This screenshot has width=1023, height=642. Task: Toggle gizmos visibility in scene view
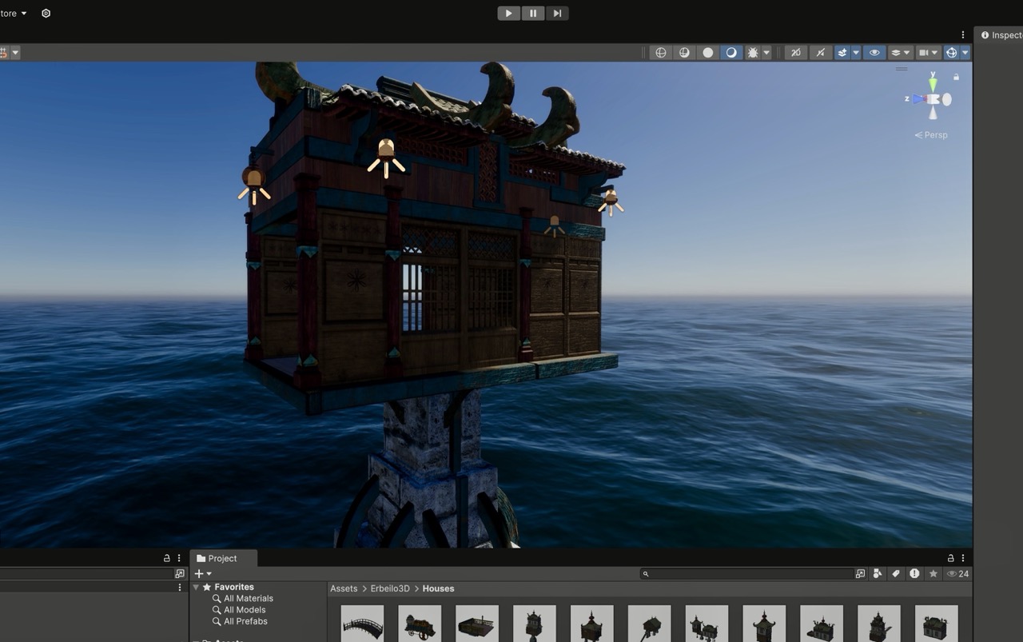[951, 53]
